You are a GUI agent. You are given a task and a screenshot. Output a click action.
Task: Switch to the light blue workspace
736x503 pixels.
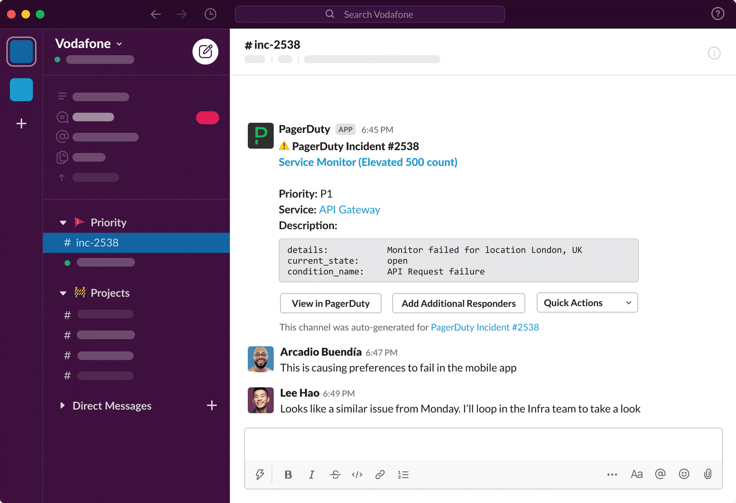(21, 90)
